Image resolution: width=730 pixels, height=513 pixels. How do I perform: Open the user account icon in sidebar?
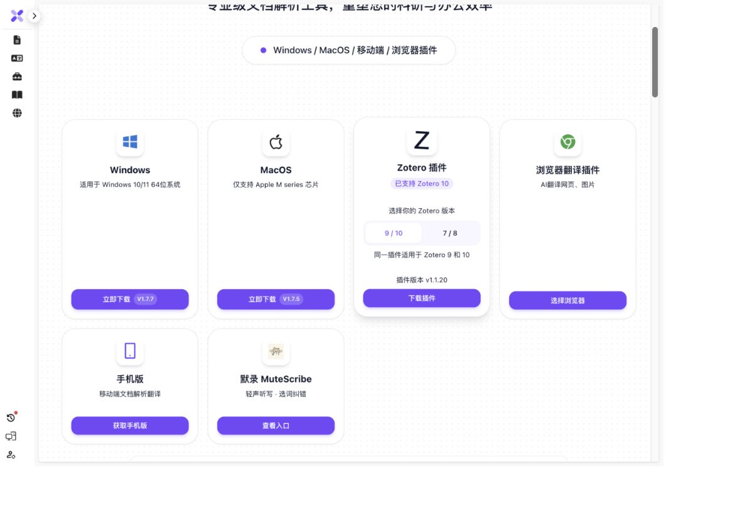[11, 455]
